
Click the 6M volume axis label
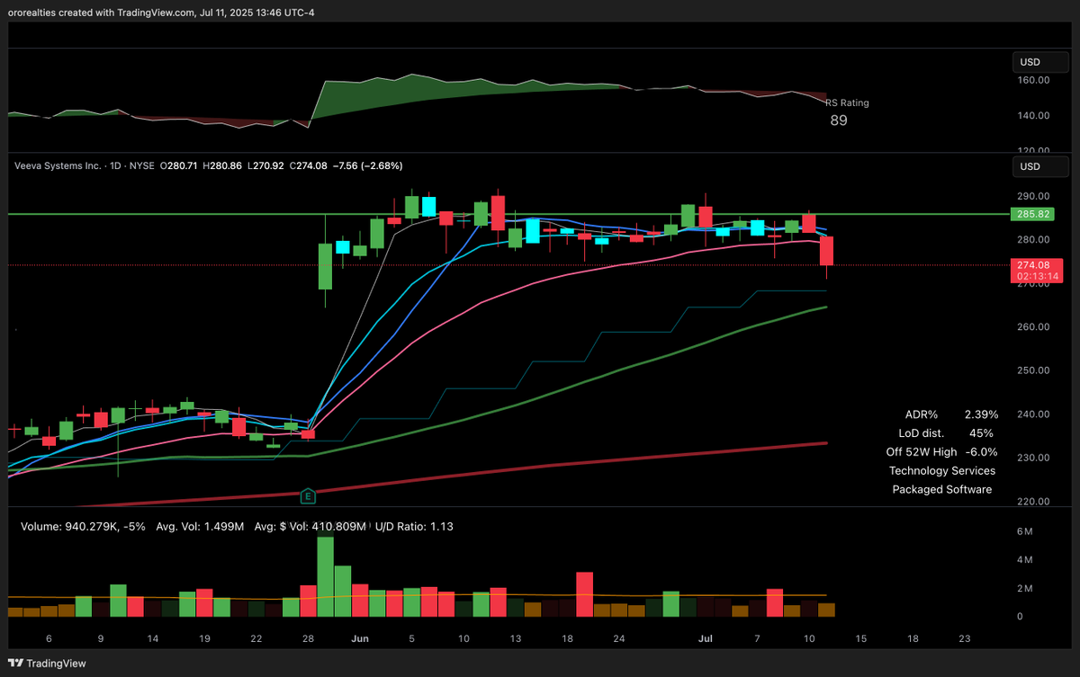click(x=1024, y=532)
